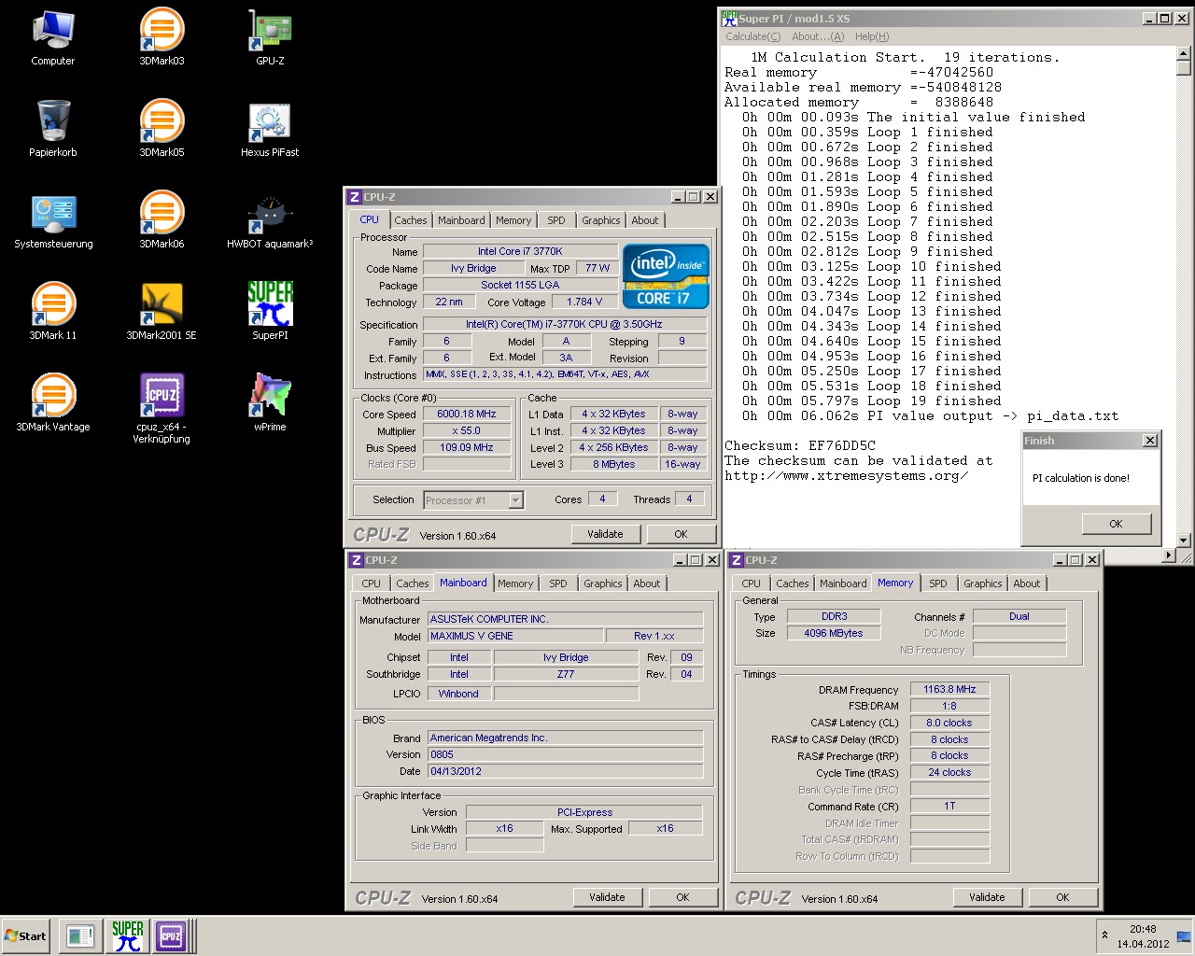Click Validate in the Mainboard CPU-Z window
Viewport: 1195px width, 956px height.
point(607,897)
